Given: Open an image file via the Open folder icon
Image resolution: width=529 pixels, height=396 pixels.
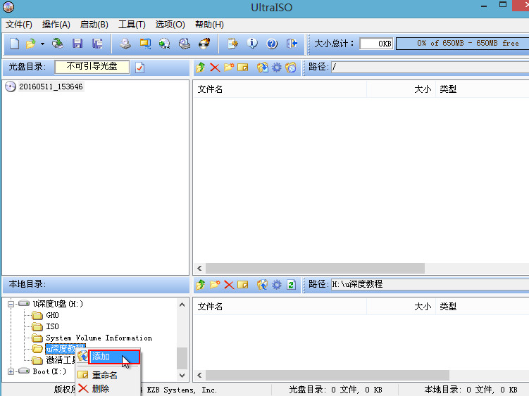Looking at the screenshot, I should pos(30,44).
